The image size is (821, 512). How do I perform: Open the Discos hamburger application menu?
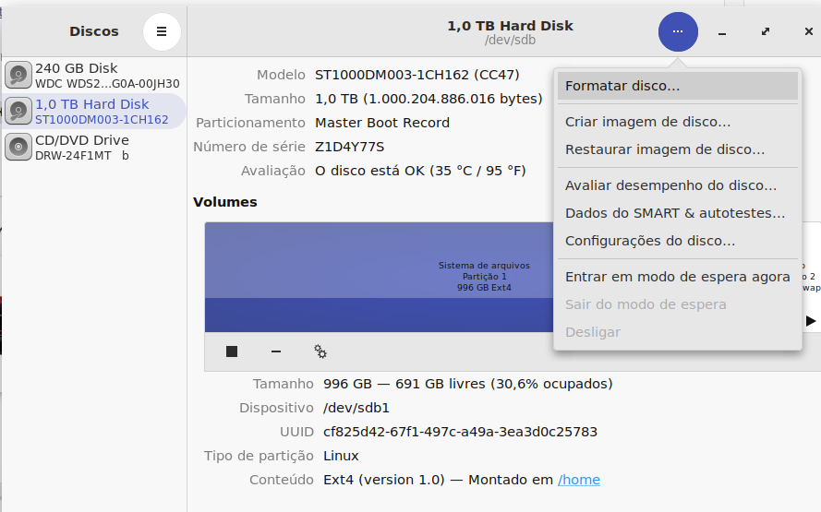pos(162,32)
